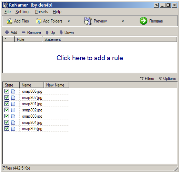Screen dimensions: 180x173
Task: Click the minus icon to Remove a rule
Action: point(23,32)
